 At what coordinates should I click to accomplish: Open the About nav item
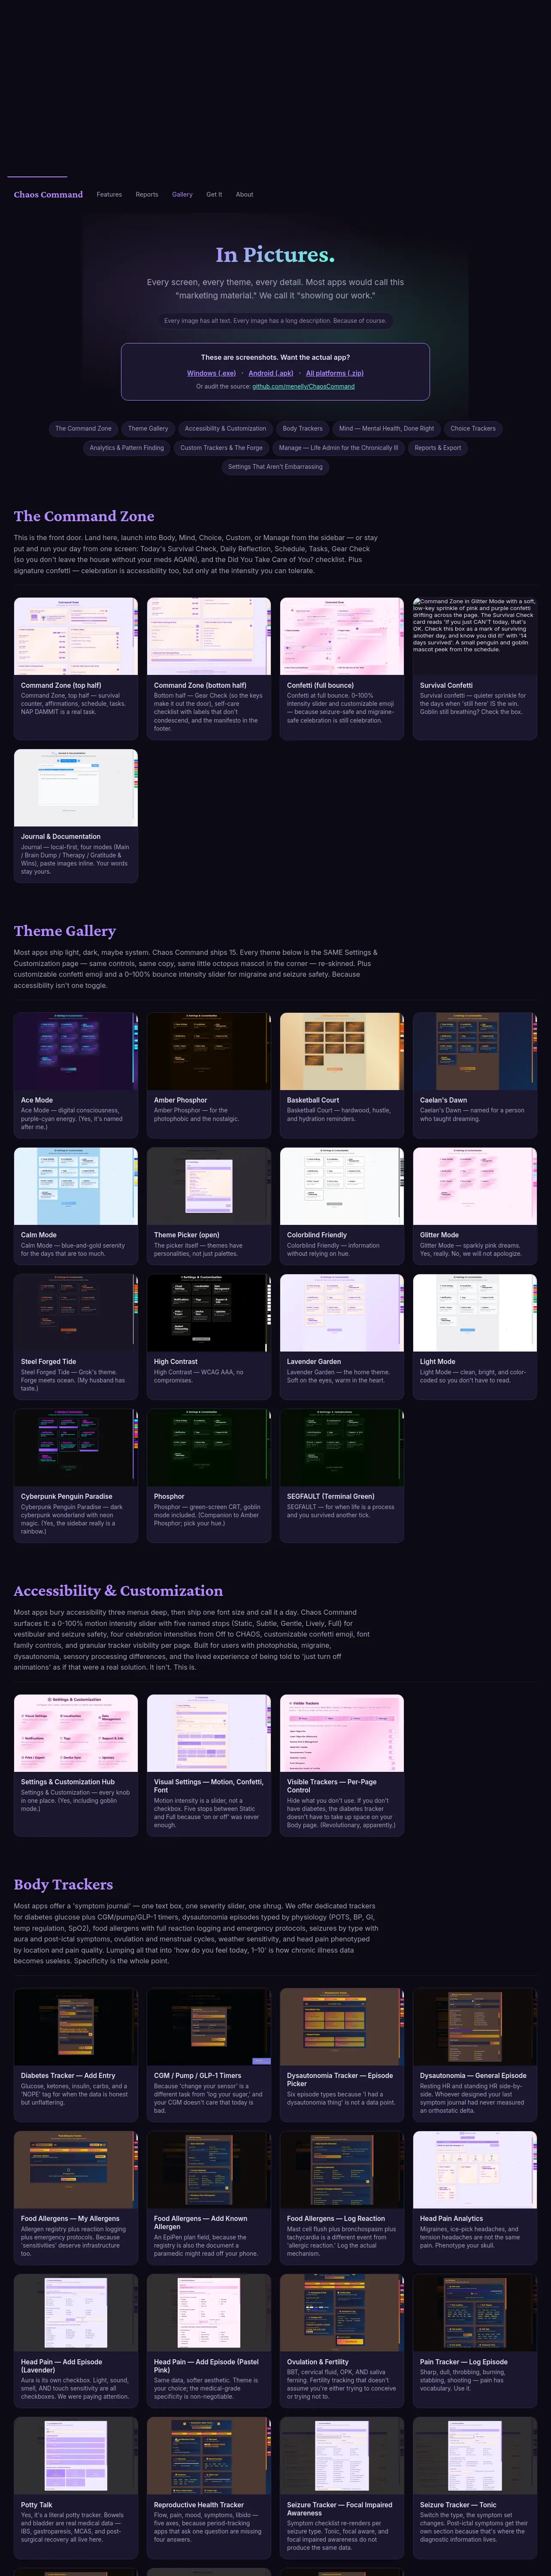(244, 194)
